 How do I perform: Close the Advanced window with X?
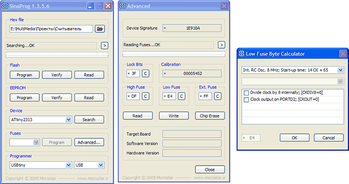[x=224, y=6]
